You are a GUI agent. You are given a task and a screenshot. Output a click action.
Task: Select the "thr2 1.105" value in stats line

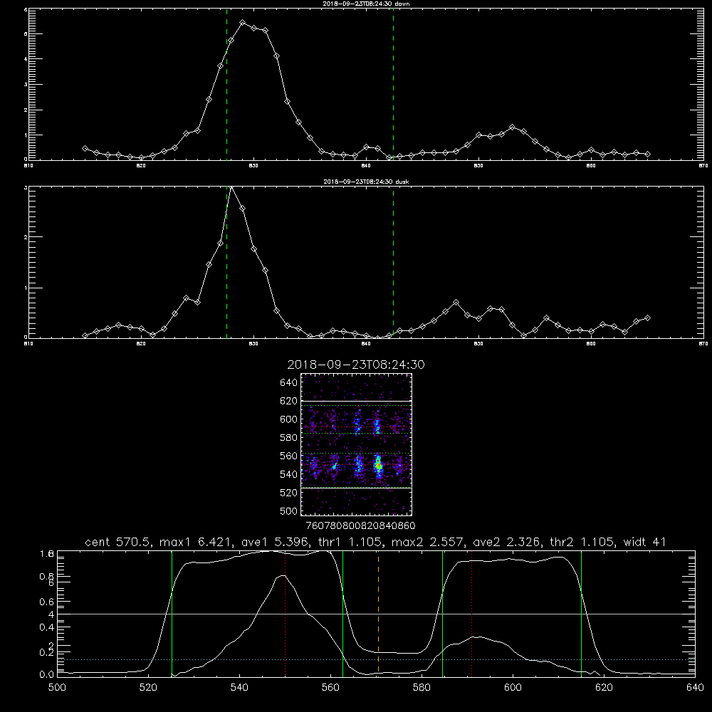582,542
